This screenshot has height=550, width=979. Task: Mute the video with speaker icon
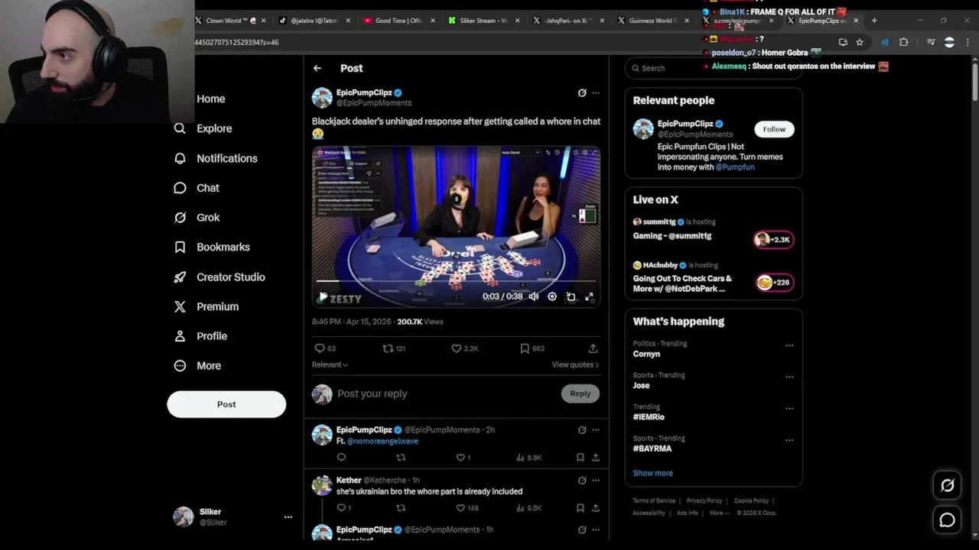click(x=534, y=296)
